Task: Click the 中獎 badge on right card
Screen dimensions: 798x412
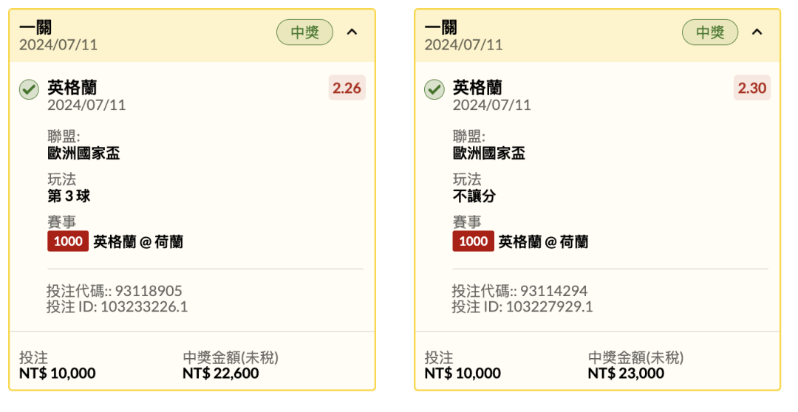Action: tap(710, 32)
